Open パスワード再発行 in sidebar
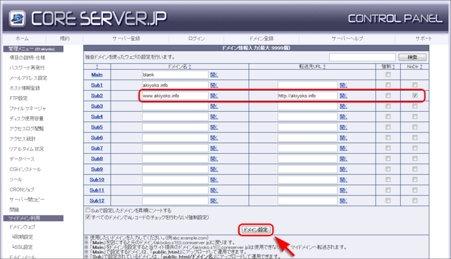The width and height of the screenshot is (451, 259). tap(27, 68)
